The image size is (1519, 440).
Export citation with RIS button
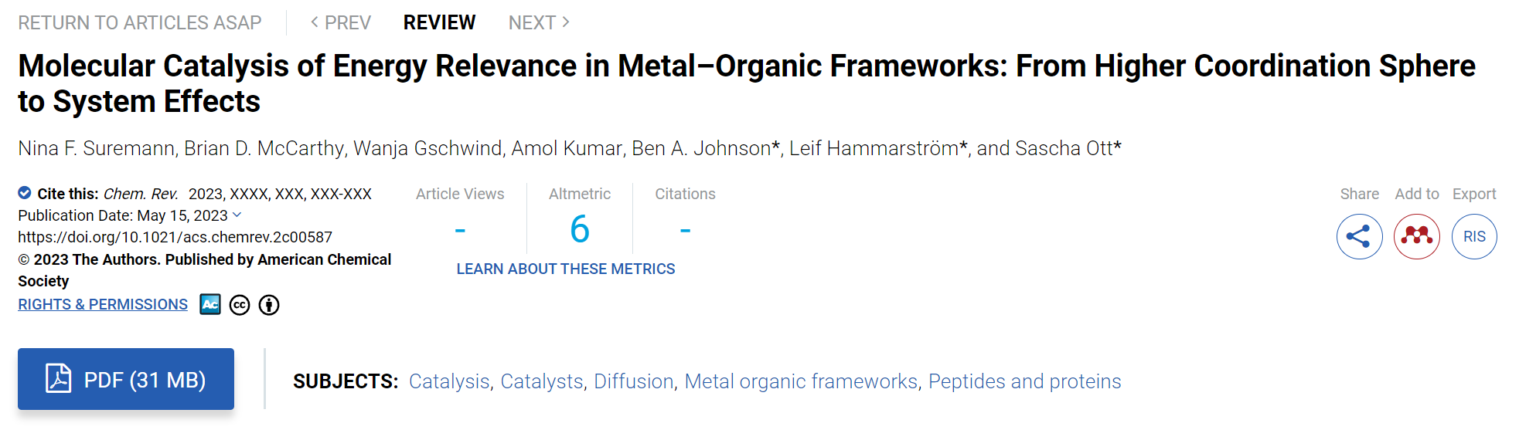1474,236
